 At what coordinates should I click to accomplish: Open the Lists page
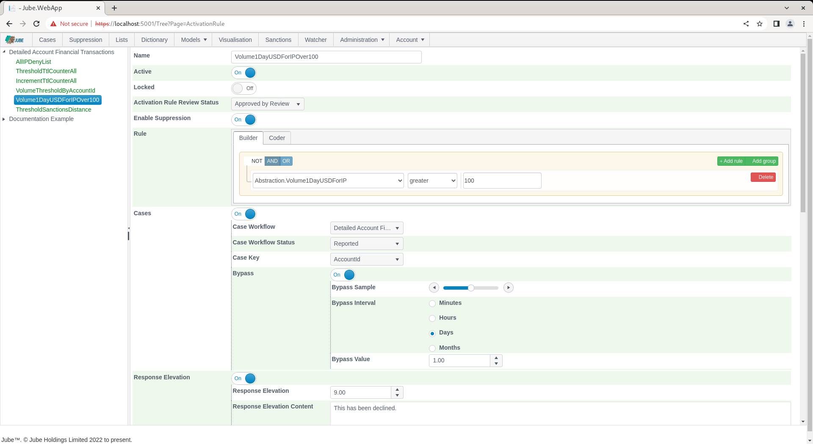pyautogui.click(x=122, y=40)
